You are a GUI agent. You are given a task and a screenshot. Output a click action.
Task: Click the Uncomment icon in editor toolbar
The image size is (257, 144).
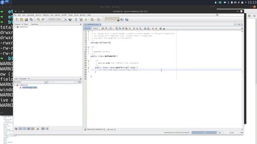pos(164,28)
